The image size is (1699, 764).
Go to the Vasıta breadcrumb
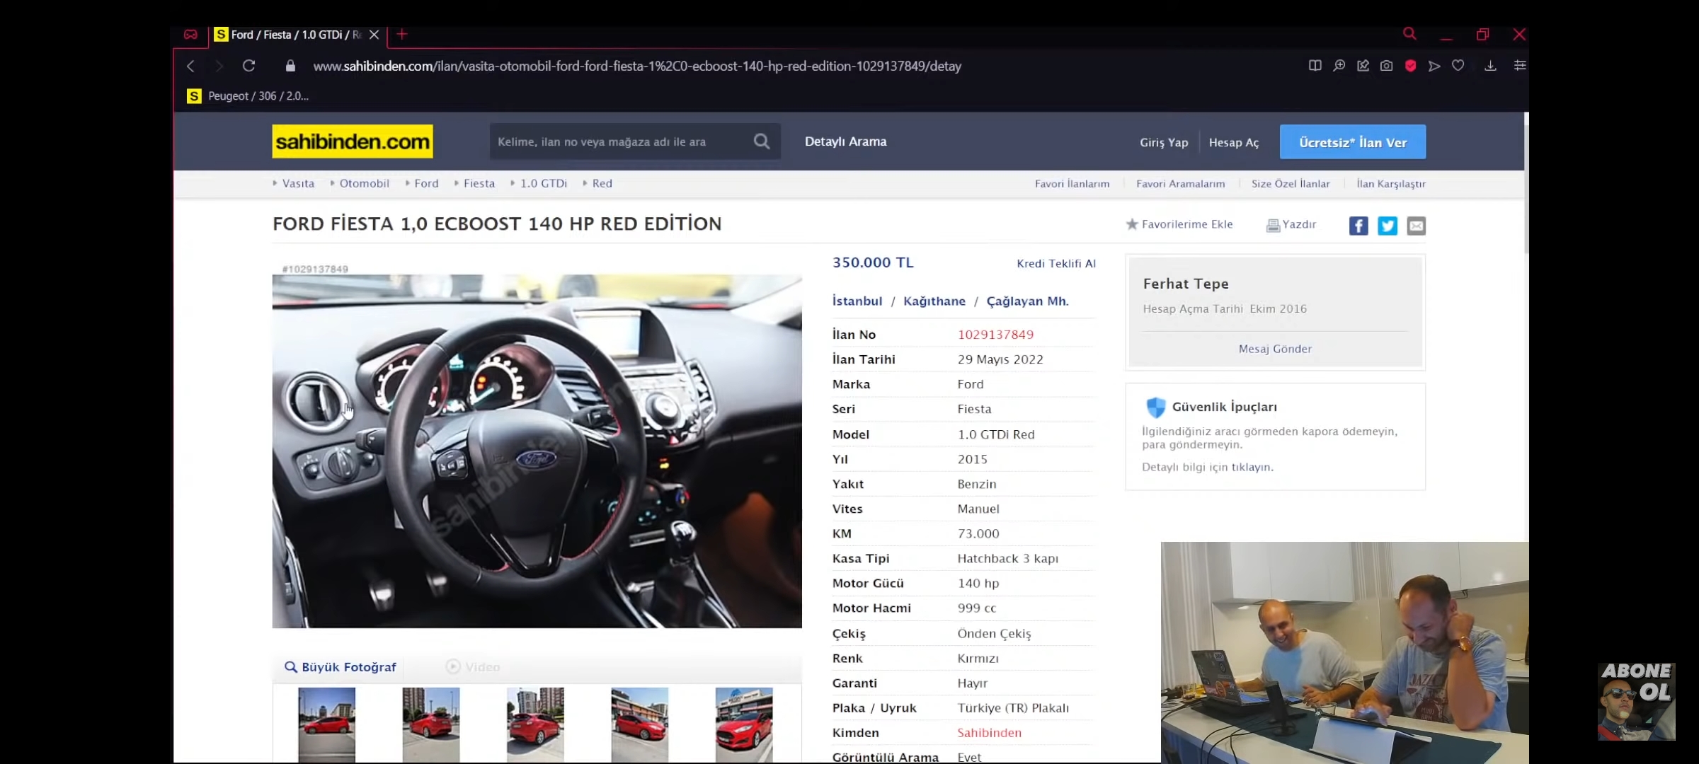click(x=298, y=183)
